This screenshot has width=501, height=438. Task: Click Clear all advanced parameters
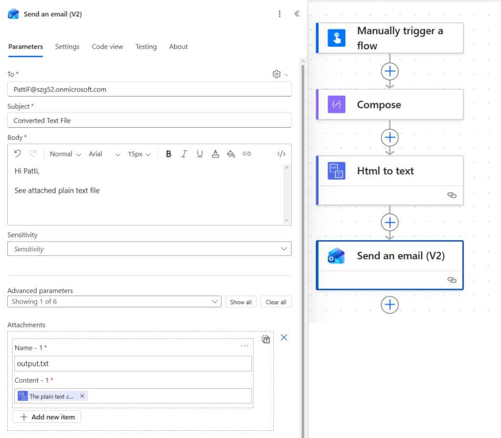pos(276,302)
